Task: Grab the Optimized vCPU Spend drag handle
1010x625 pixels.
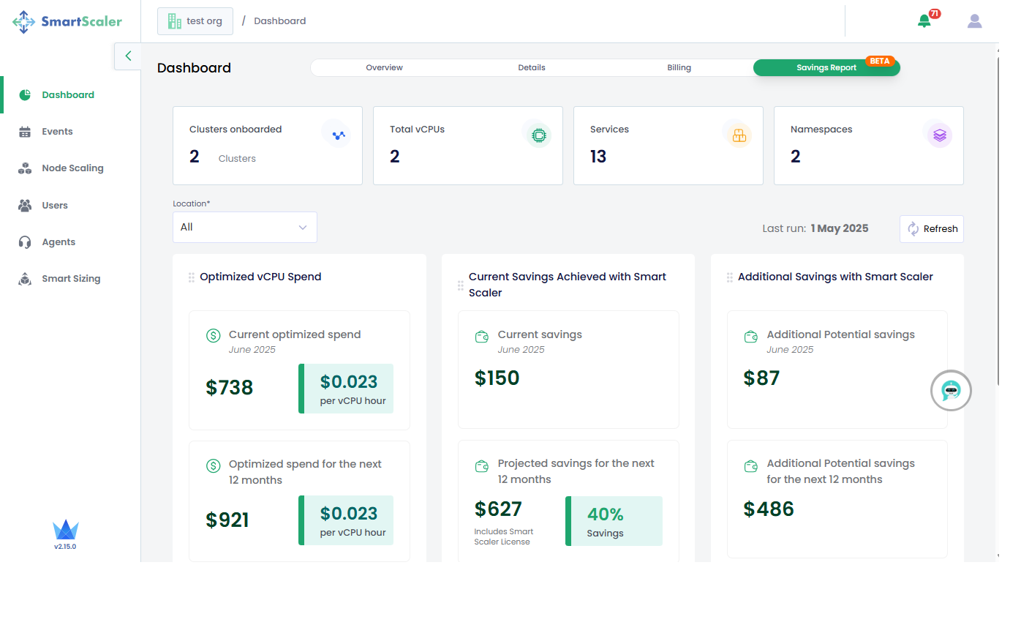Action: [x=192, y=277]
